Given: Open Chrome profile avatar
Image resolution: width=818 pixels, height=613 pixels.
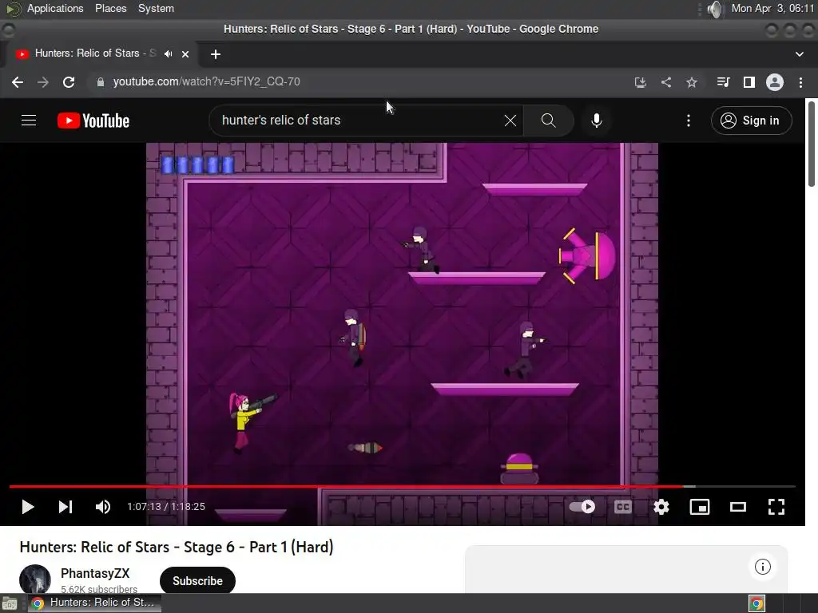Looking at the screenshot, I should point(775,82).
